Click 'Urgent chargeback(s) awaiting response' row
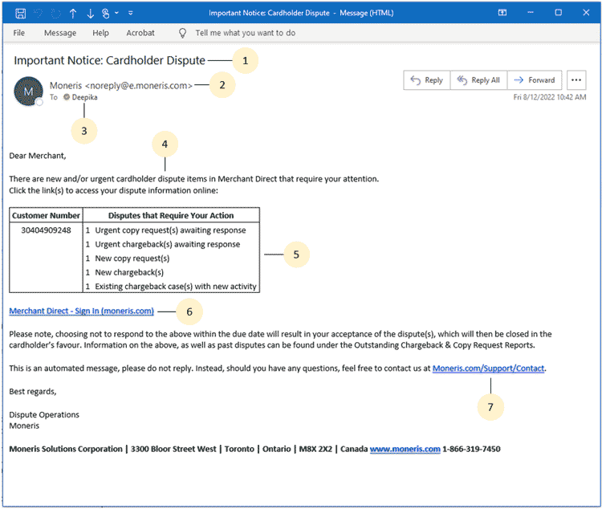The width and height of the screenshot is (602, 509). (x=168, y=244)
